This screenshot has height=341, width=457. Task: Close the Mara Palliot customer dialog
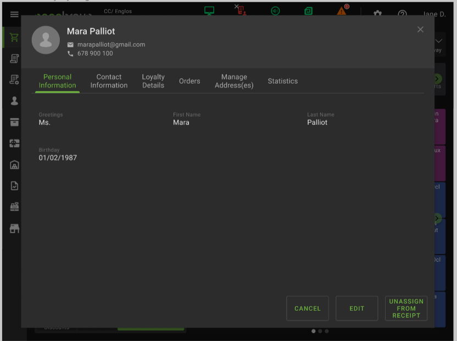point(420,30)
